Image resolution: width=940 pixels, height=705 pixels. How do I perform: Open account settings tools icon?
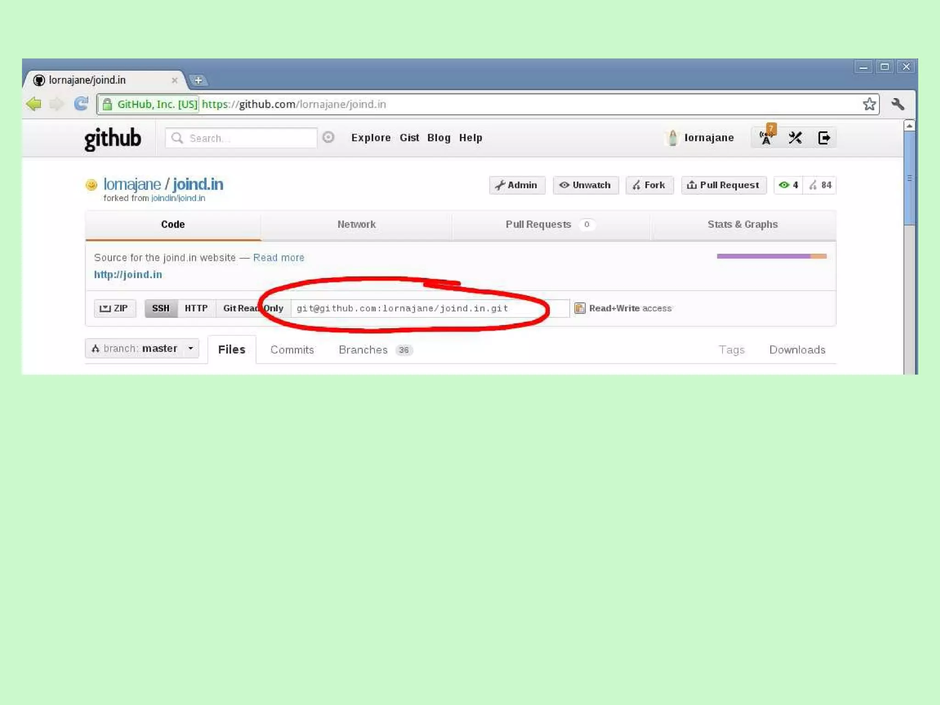pos(795,138)
